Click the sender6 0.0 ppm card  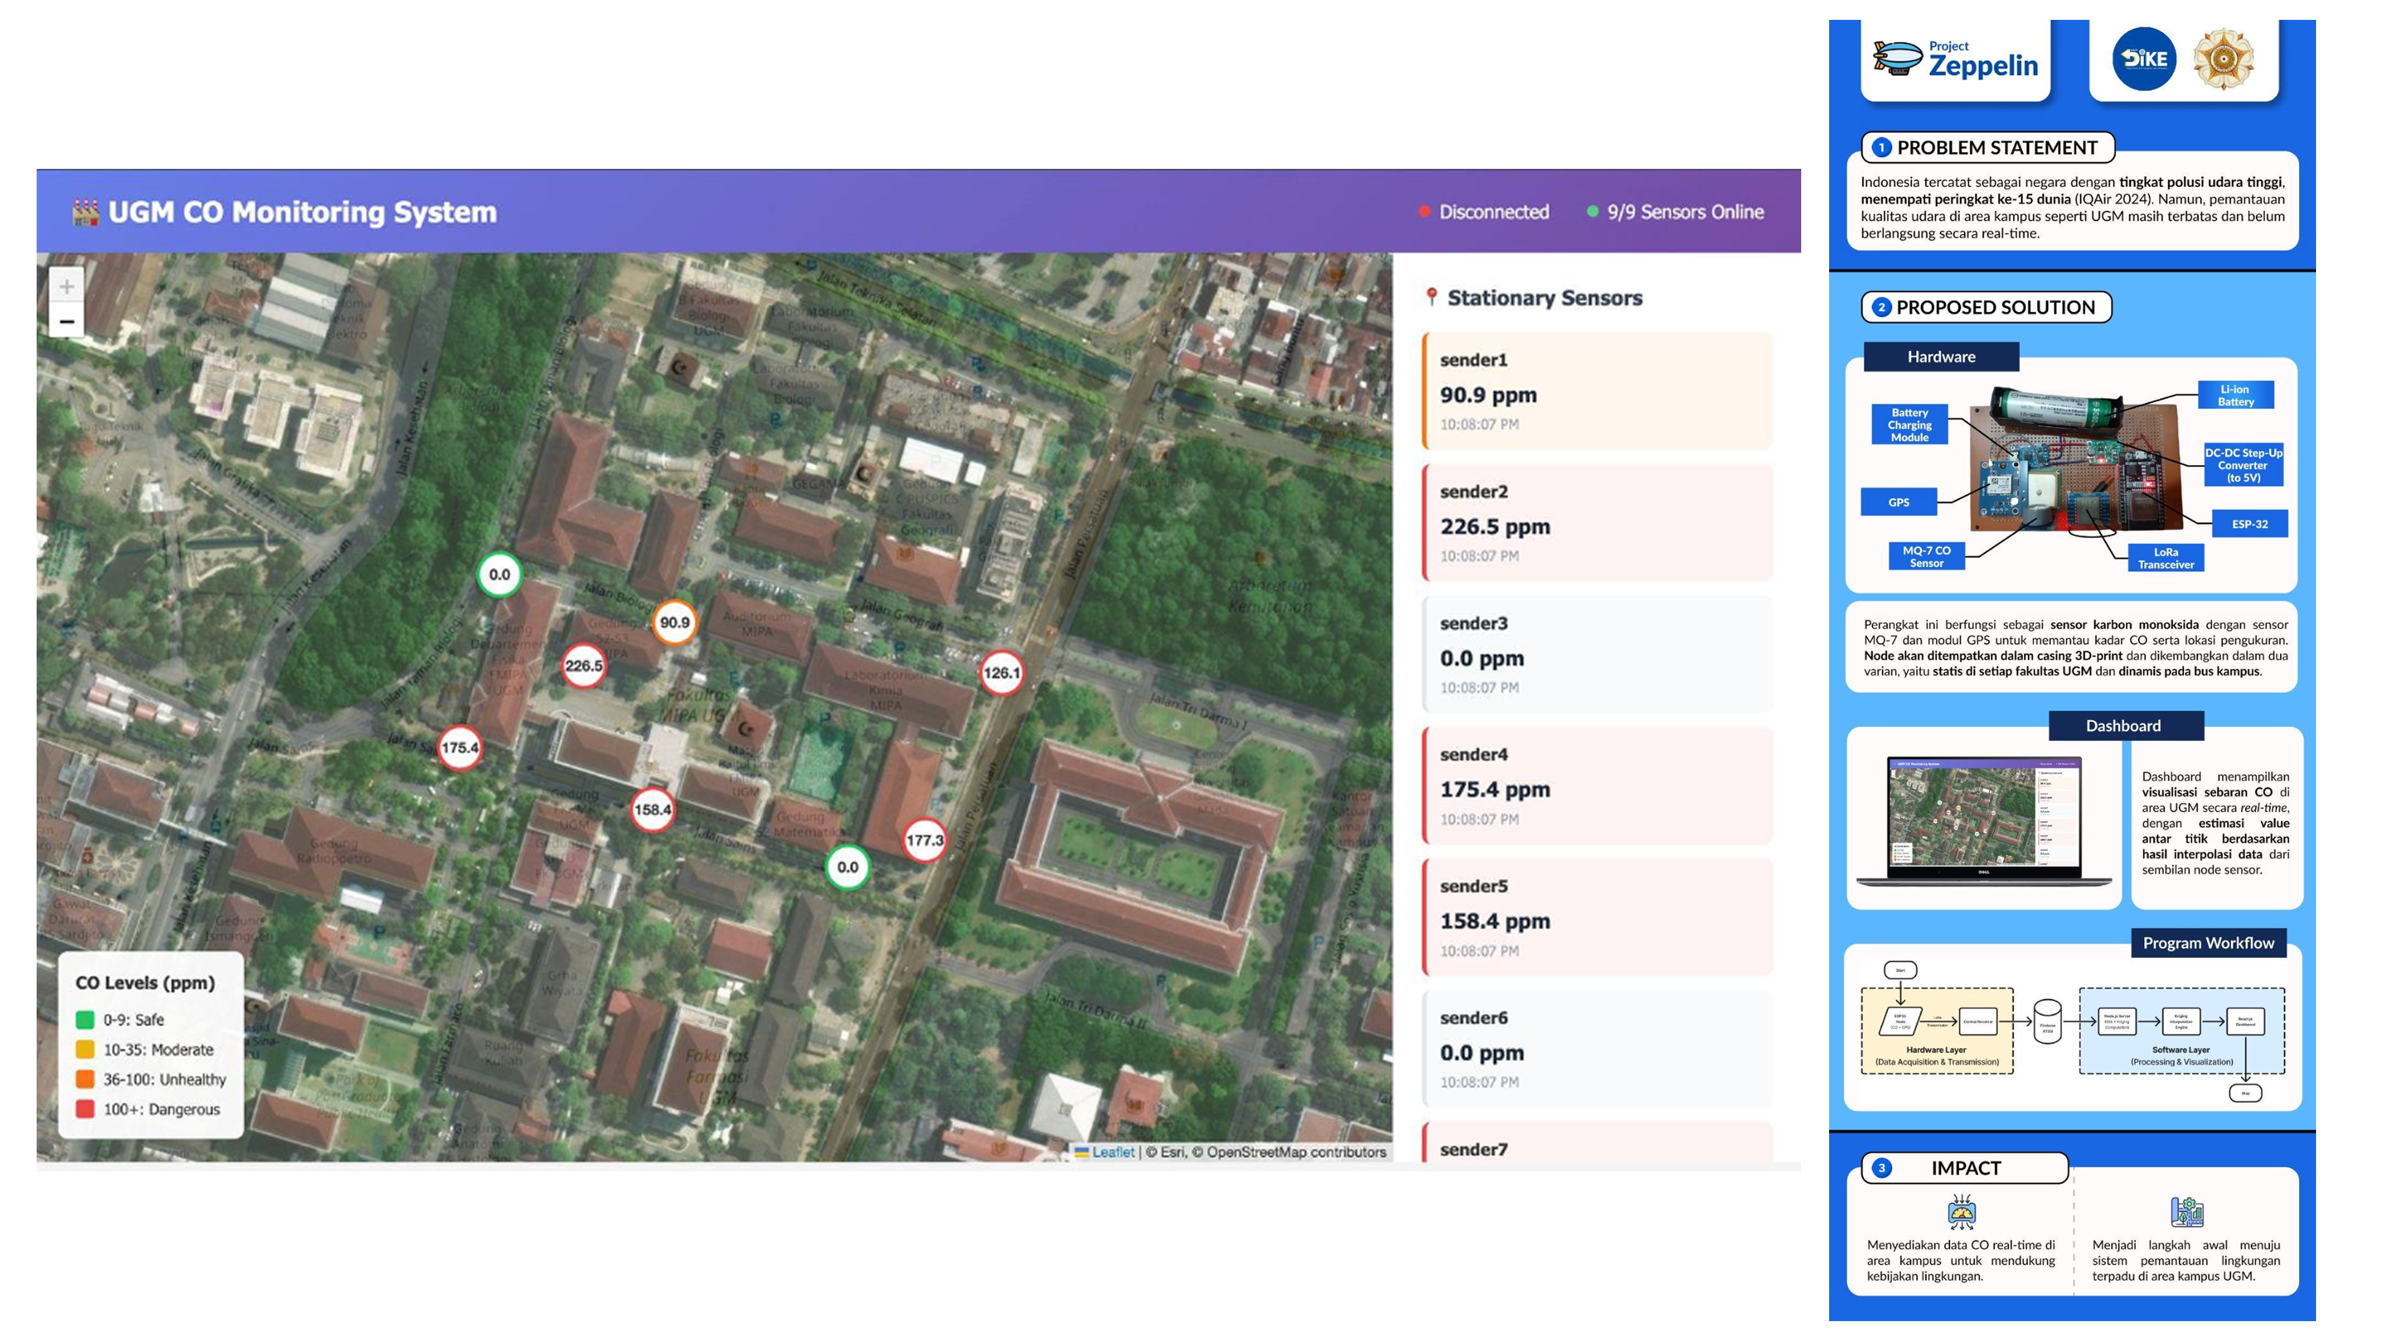(1597, 1049)
